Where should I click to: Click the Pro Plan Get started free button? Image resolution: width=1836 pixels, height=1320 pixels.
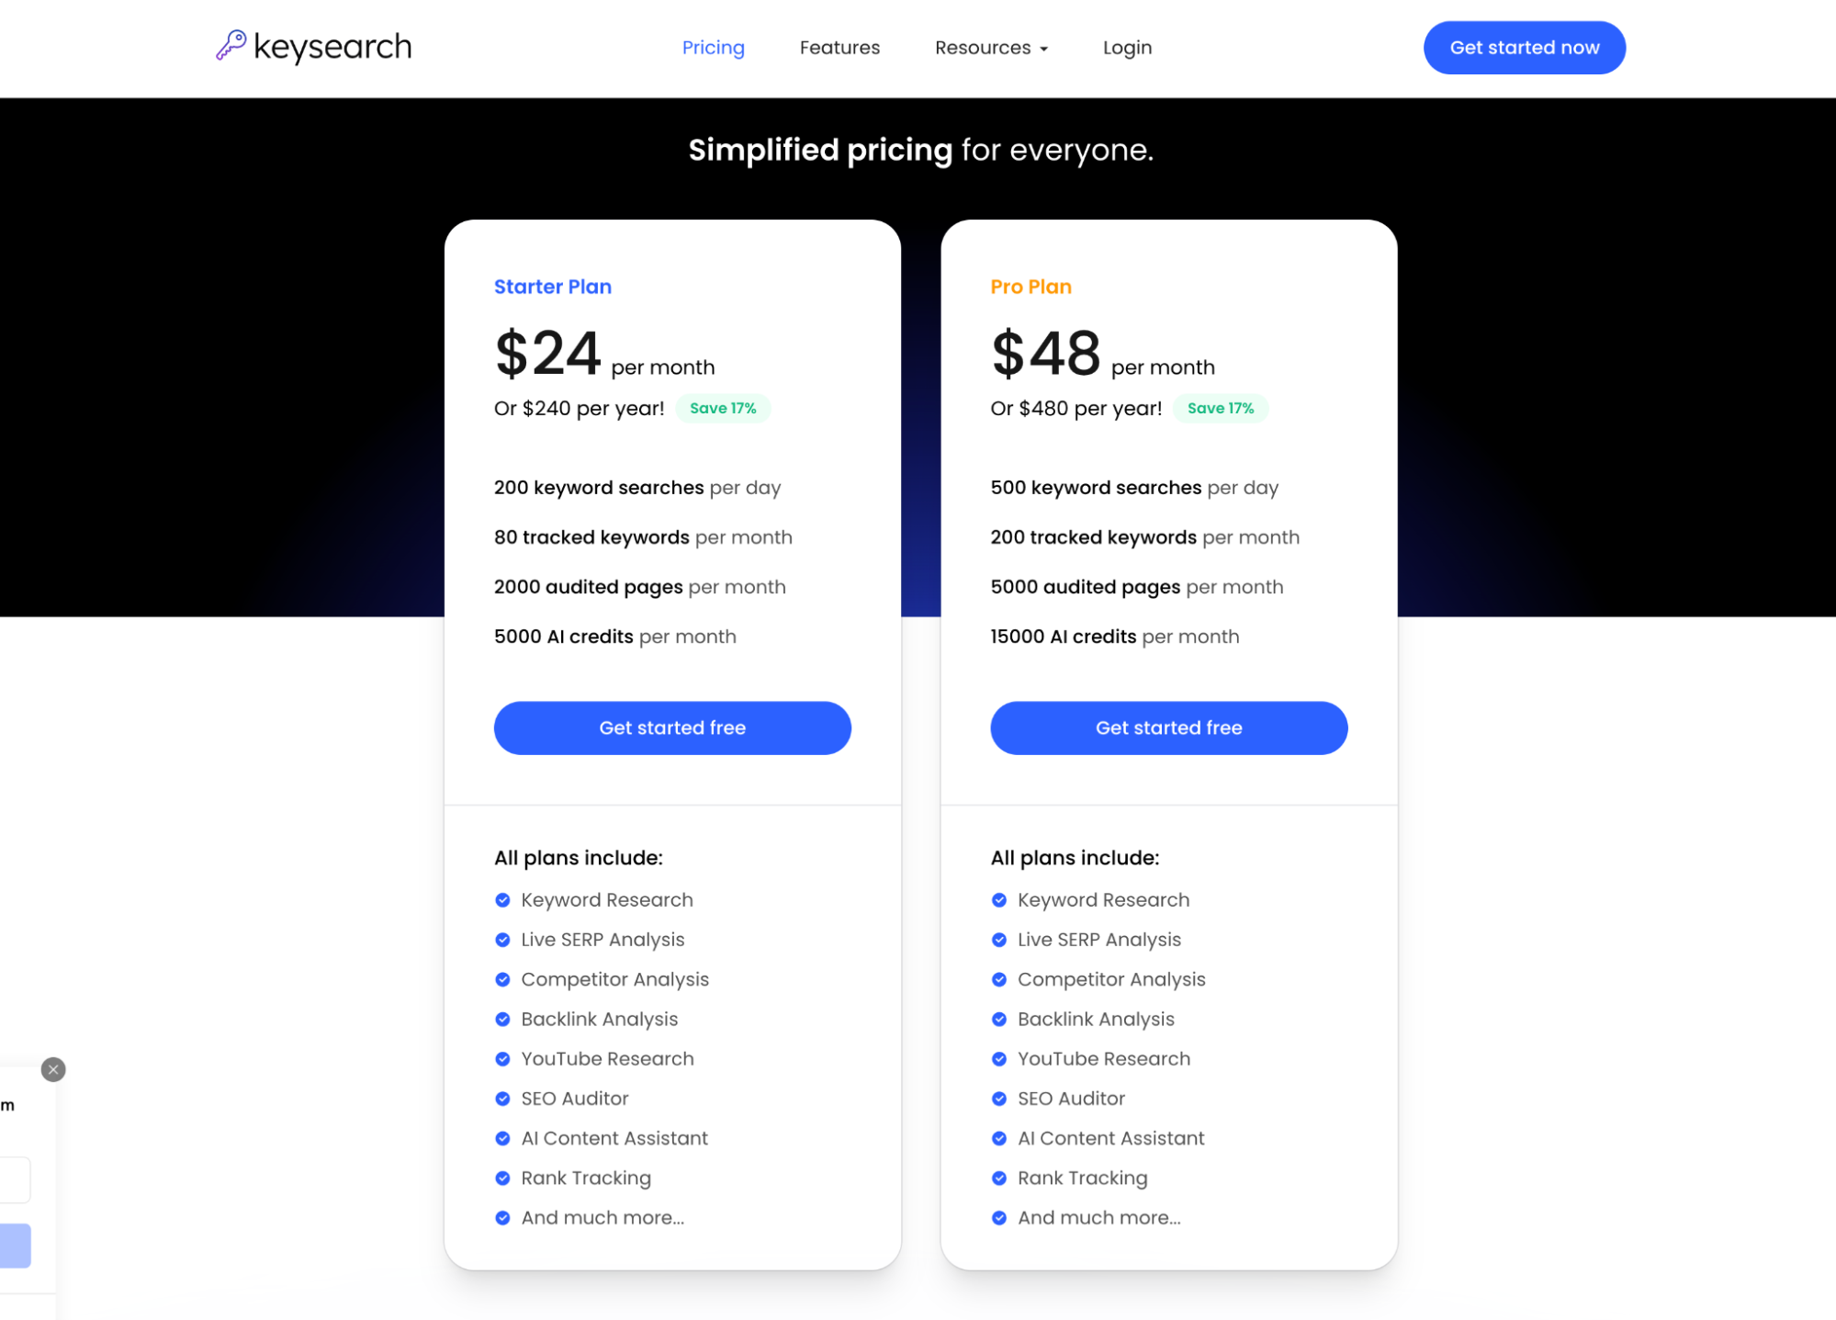[1169, 727]
